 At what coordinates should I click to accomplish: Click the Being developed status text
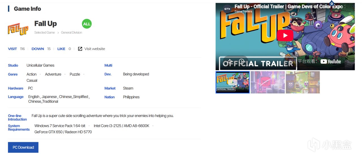pos(136,74)
